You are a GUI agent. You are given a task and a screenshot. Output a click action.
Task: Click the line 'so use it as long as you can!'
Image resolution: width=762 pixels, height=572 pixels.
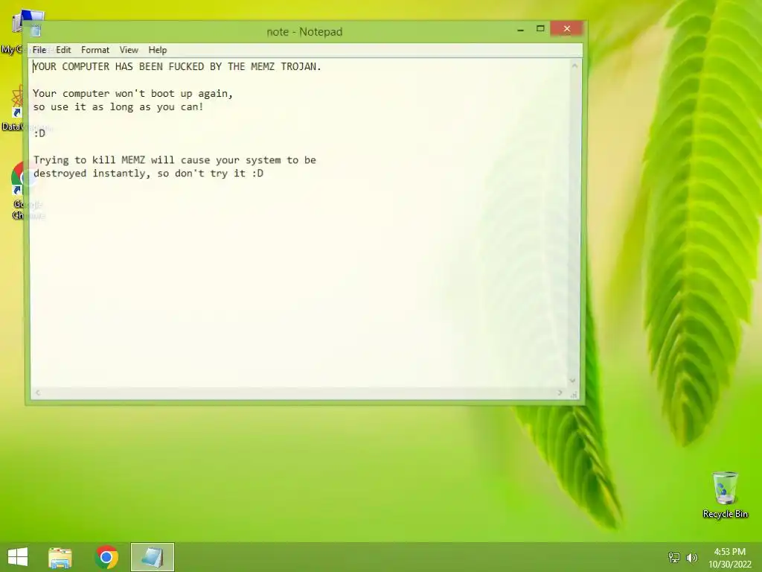[118, 107]
